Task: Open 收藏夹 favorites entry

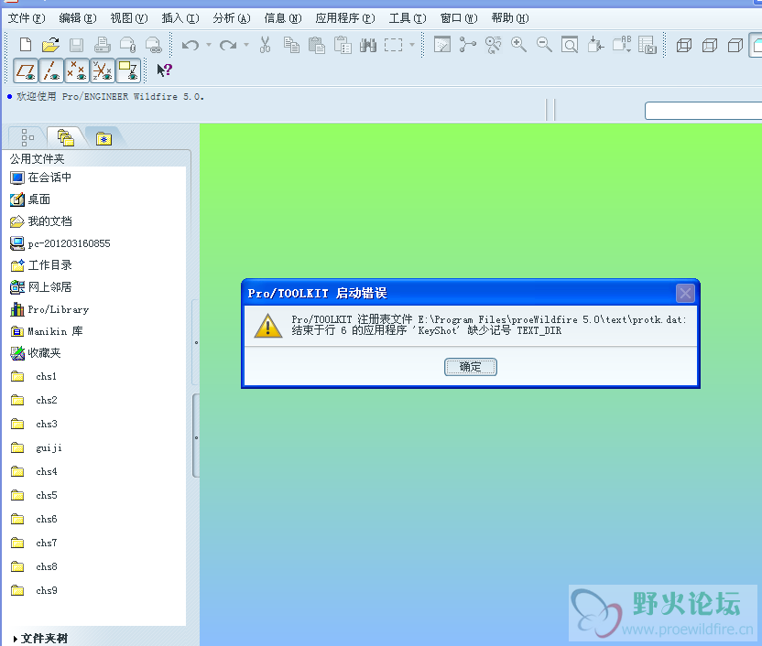Action: tap(36, 353)
